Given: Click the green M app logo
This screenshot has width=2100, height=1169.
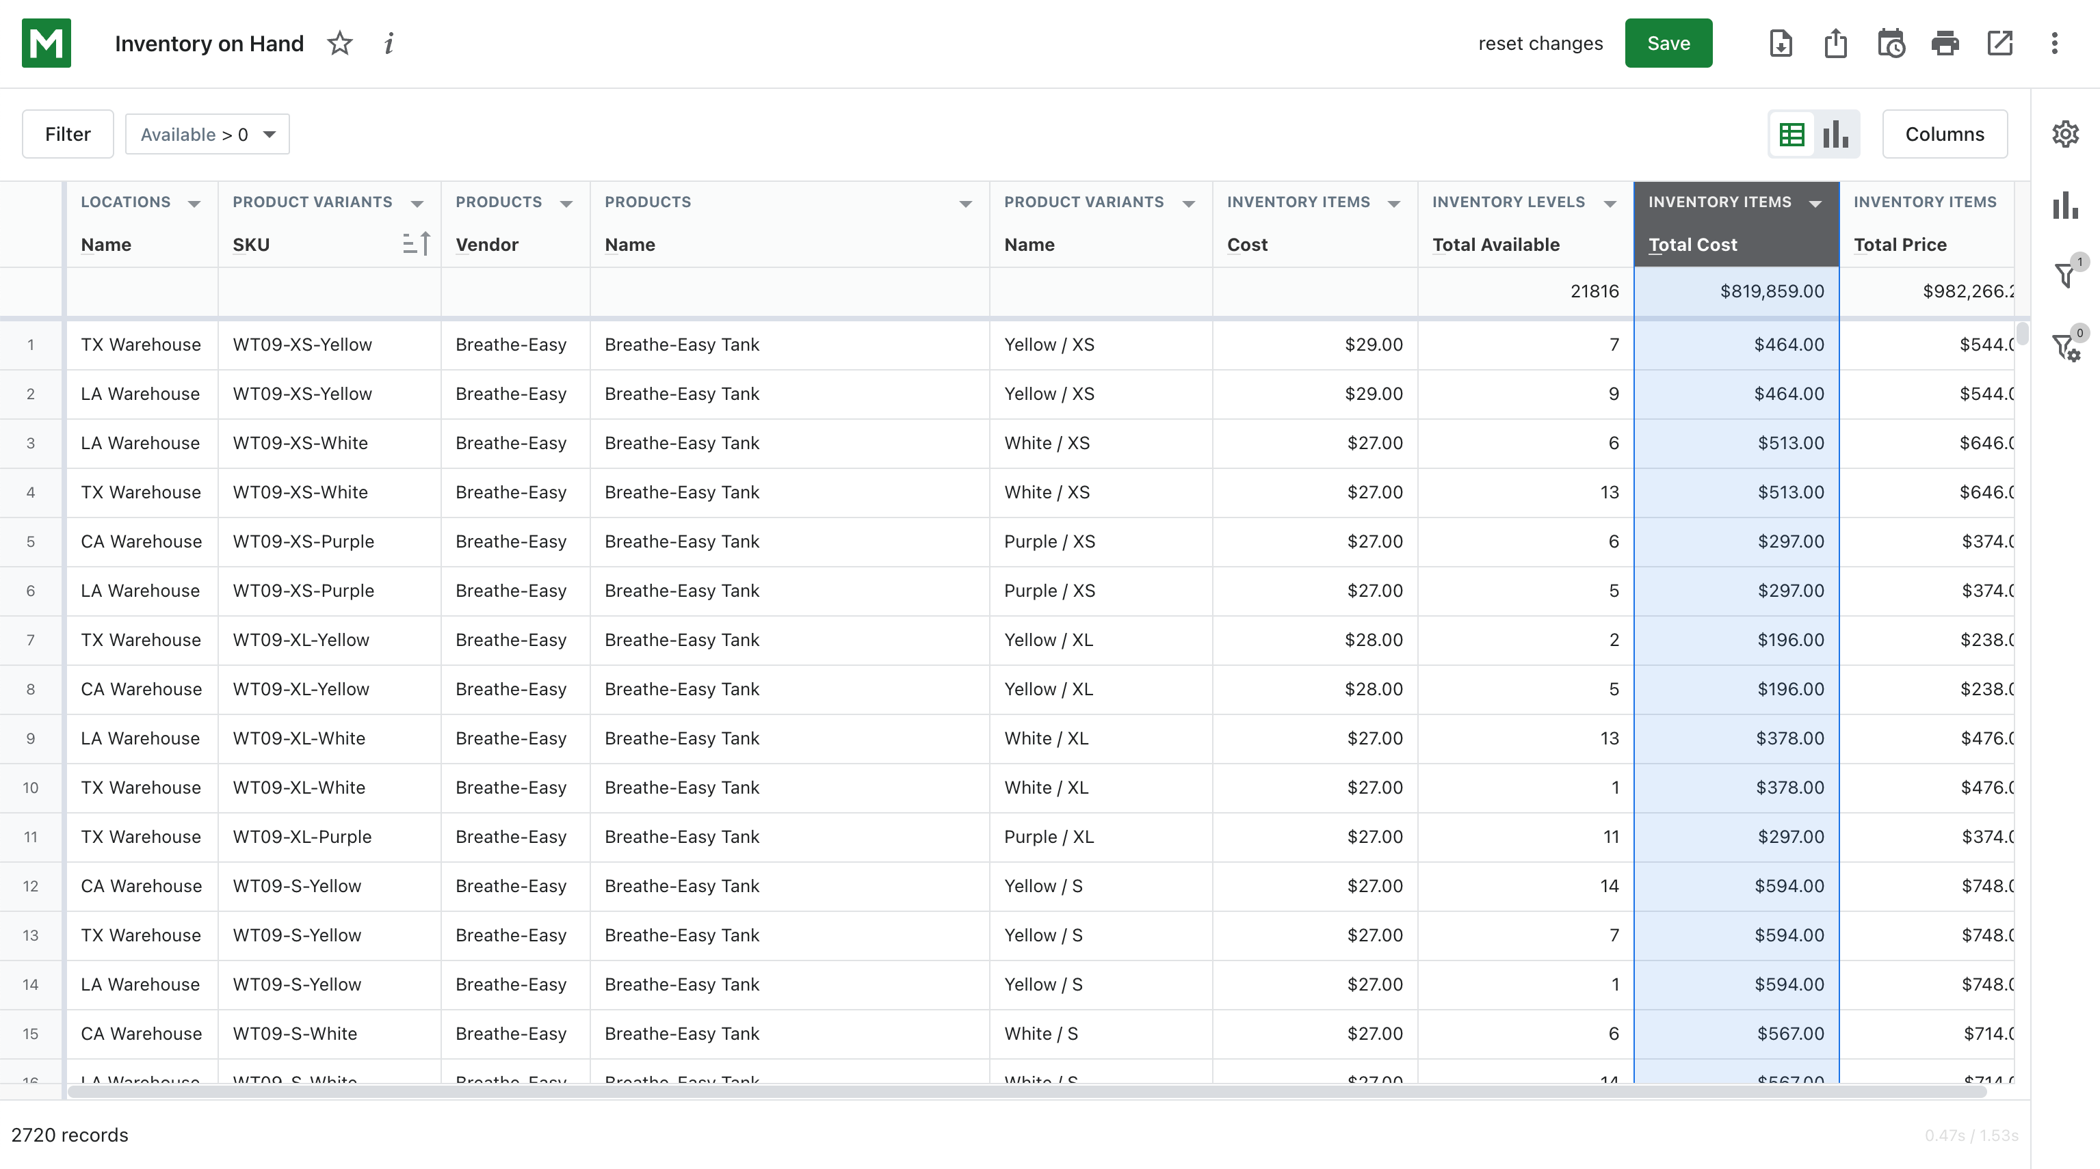Looking at the screenshot, I should (x=47, y=42).
